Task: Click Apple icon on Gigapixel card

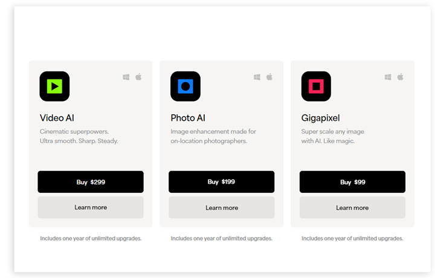Action: 400,77
